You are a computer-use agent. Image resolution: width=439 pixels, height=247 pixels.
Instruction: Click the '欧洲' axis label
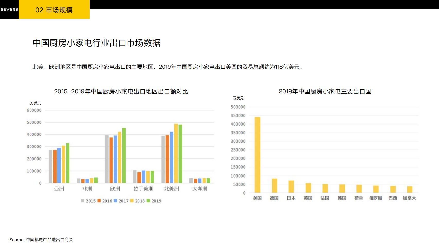tap(115, 189)
